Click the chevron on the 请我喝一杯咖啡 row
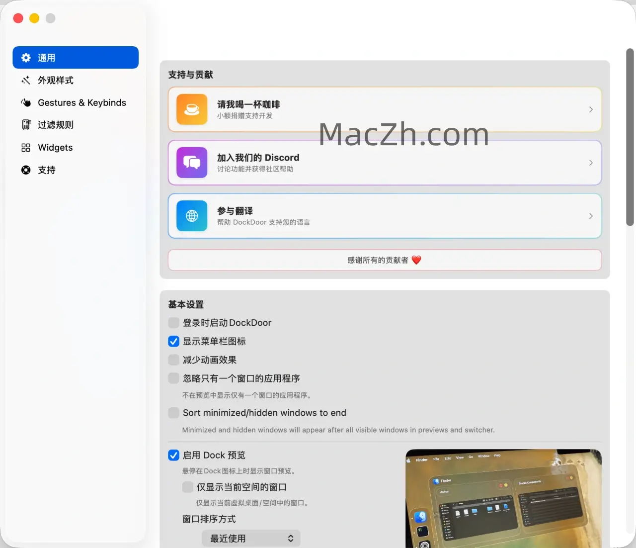Image resolution: width=636 pixels, height=548 pixels. (591, 109)
